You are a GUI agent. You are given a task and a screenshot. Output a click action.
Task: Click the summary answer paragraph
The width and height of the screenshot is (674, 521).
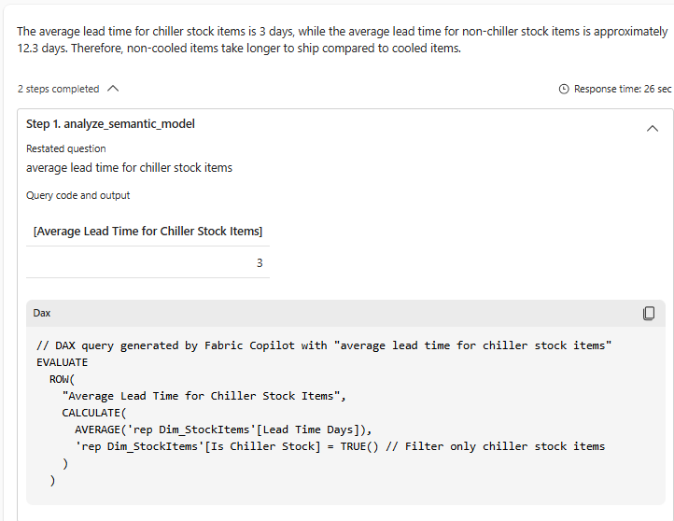(x=336, y=39)
